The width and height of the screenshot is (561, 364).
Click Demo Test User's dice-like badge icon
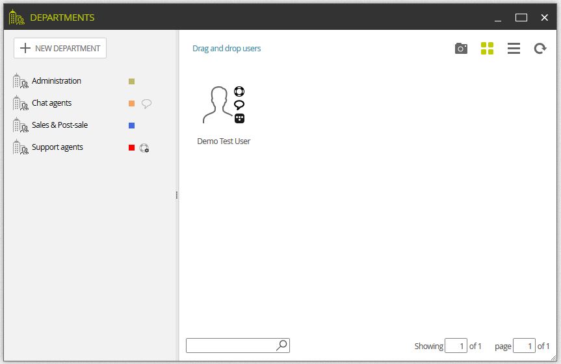click(239, 118)
